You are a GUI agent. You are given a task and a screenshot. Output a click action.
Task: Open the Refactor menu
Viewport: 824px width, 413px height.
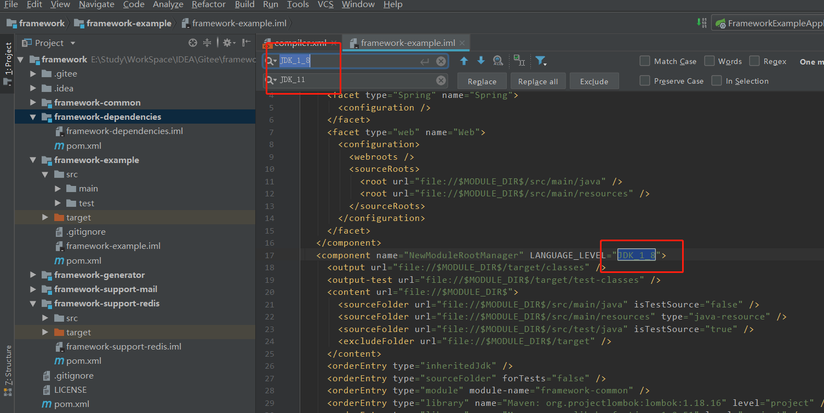click(x=209, y=4)
